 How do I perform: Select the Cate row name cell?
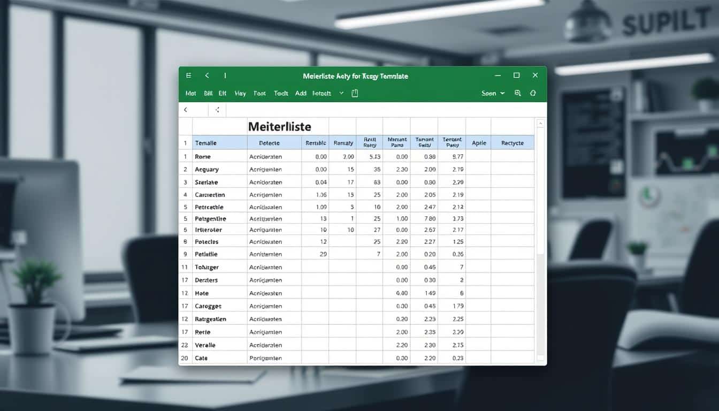pyautogui.click(x=219, y=358)
